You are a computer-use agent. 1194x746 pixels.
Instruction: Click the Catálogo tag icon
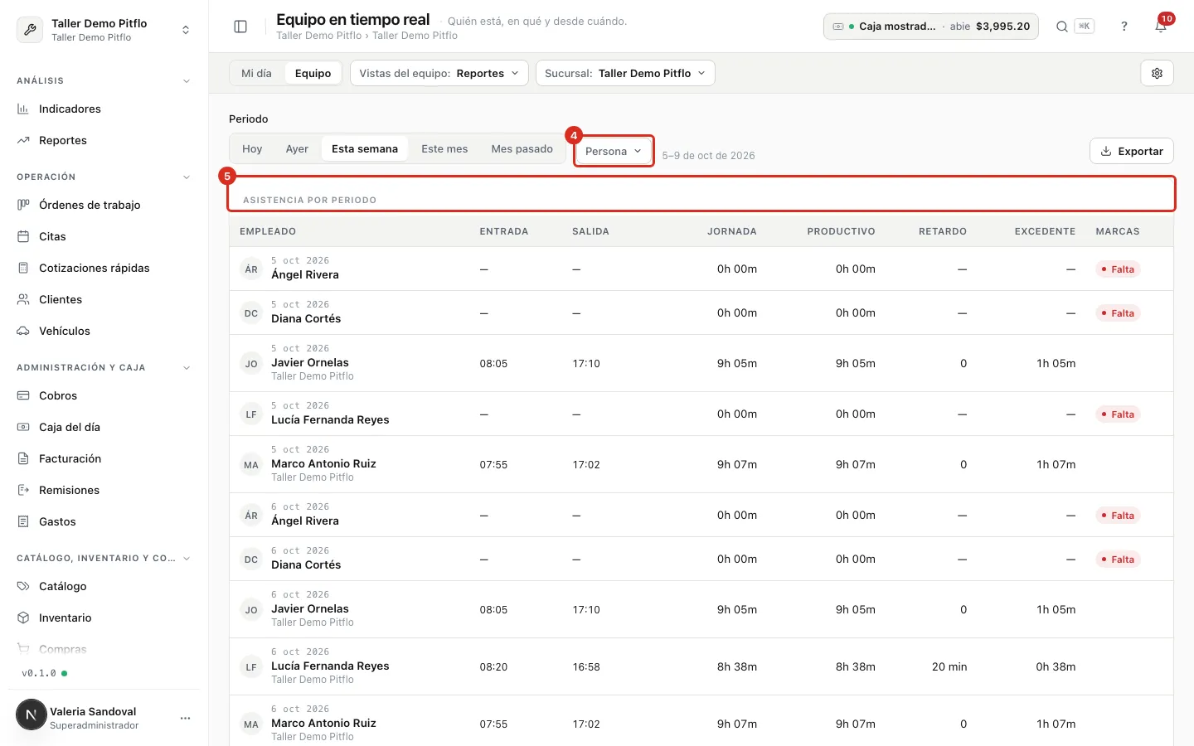pos(23,586)
